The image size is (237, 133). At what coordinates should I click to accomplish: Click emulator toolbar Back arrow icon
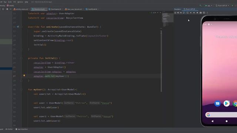(x=191, y=13)
